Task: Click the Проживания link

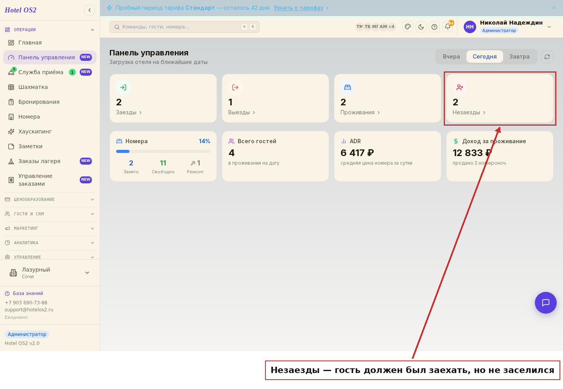Action: click(360, 112)
